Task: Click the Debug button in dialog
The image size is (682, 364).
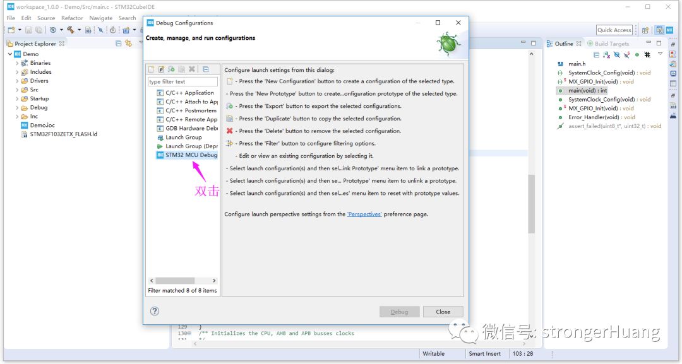Action: click(399, 312)
